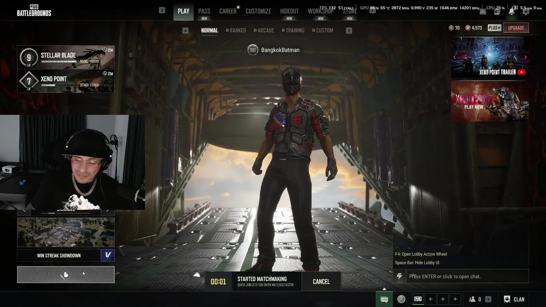Click the chat input field
The width and height of the screenshot is (546, 307).
coord(467,276)
